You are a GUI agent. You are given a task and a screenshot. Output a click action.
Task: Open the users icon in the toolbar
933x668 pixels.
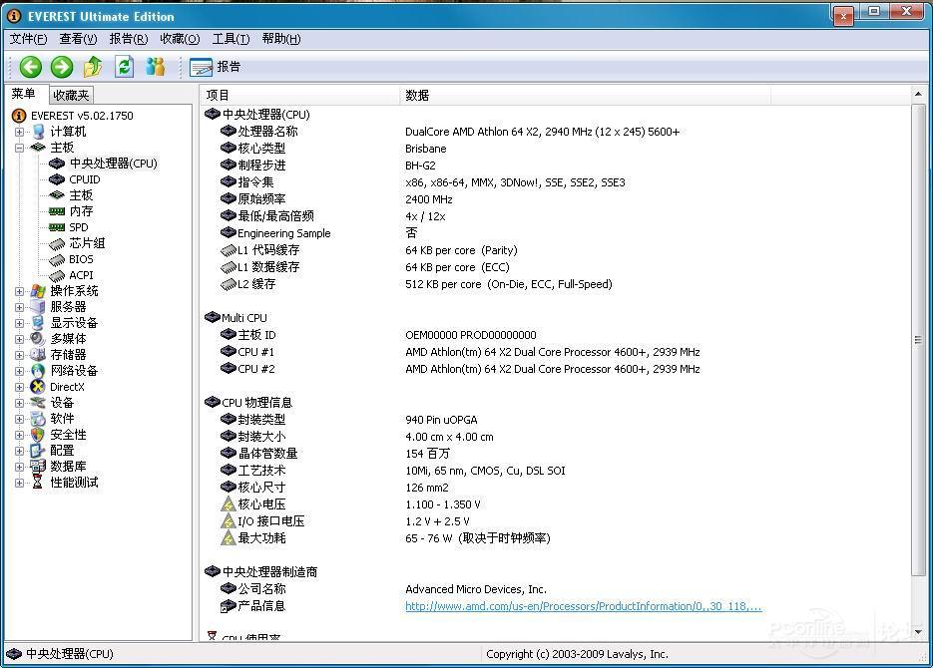click(156, 67)
